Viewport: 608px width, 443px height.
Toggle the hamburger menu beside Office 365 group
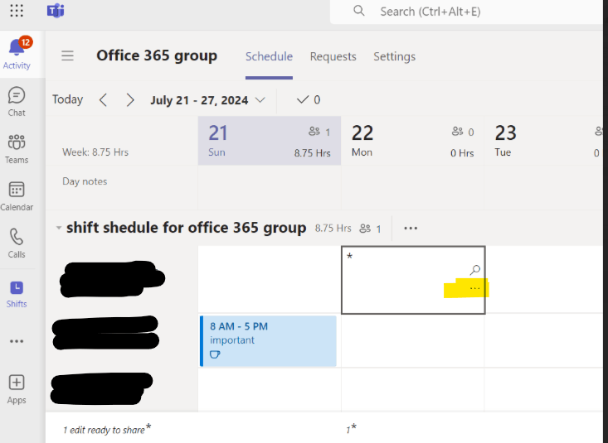coord(67,55)
